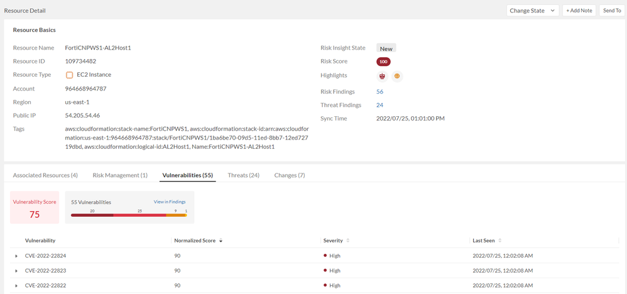Expand the CVE-2022-22824 row
627x294 pixels.
16,256
